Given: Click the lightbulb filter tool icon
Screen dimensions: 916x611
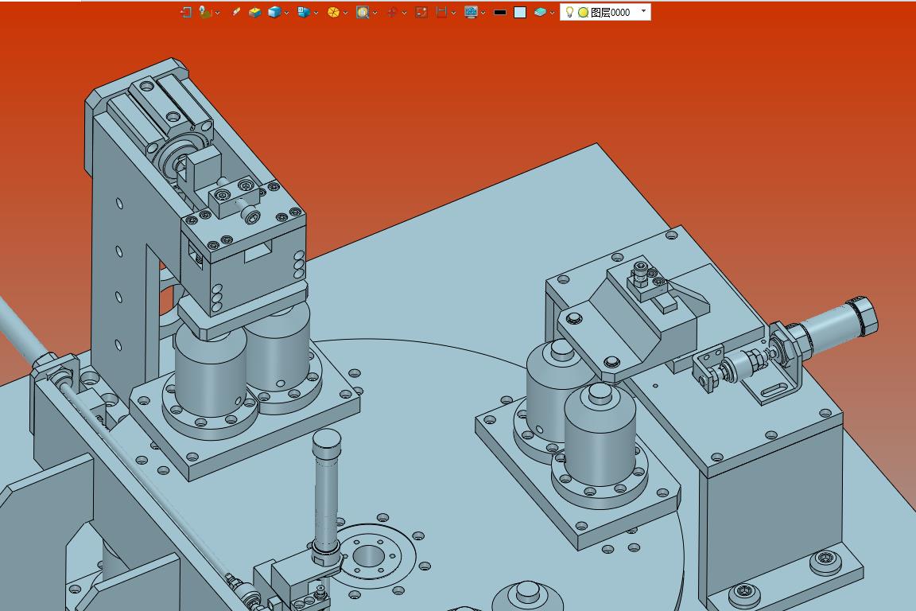Looking at the screenshot, I should (x=204, y=12).
